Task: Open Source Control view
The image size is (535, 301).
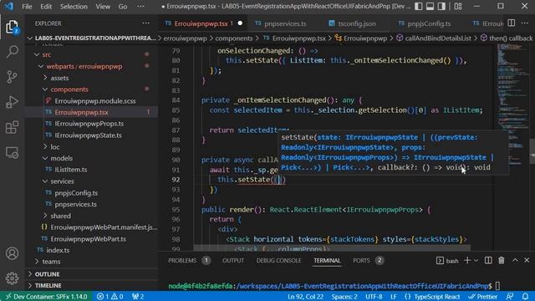Action: click(12, 77)
